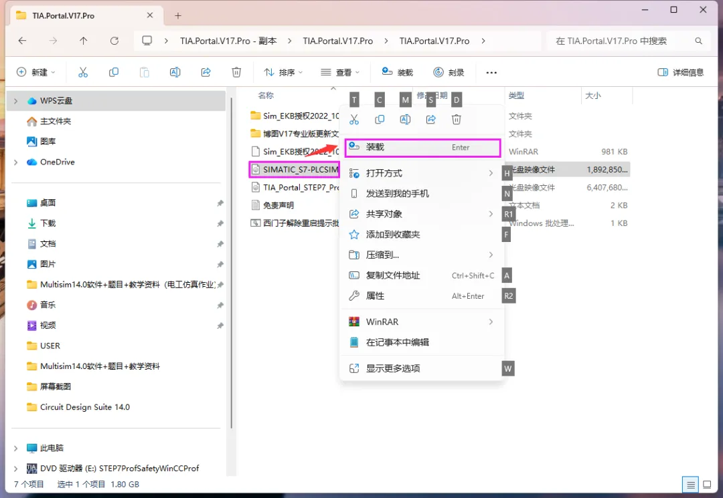The image size is (723, 498).
Task: Click the 刻录 burn button in the toolbar
Action: pyautogui.click(x=449, y=72)
